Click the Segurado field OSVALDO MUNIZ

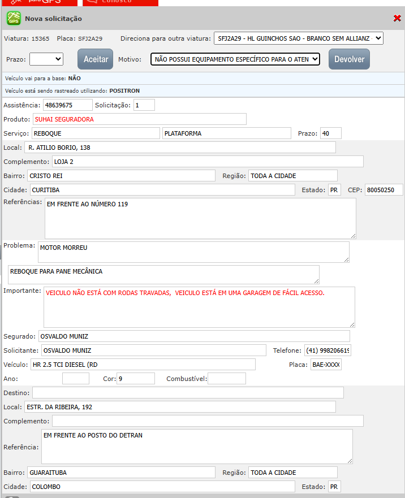194,336
